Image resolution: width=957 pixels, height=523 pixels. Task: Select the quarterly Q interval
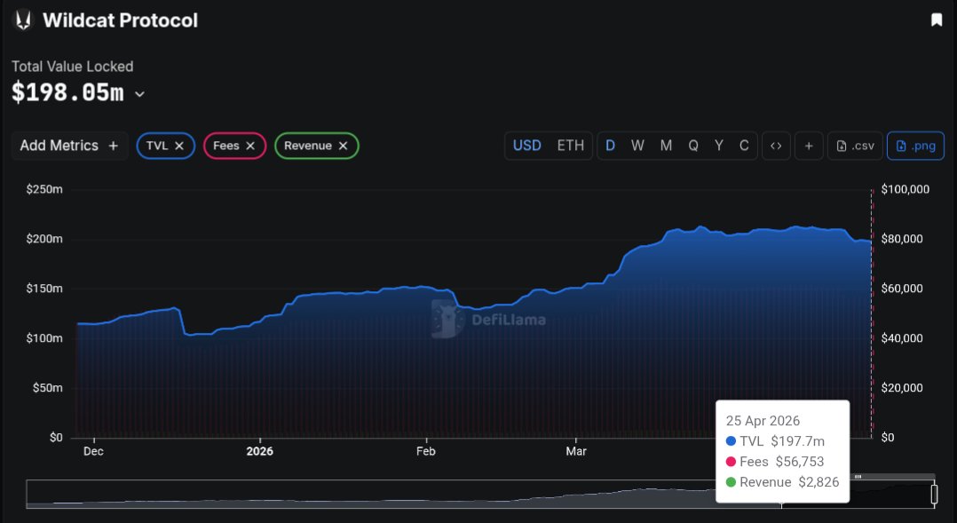click(693, 146)
